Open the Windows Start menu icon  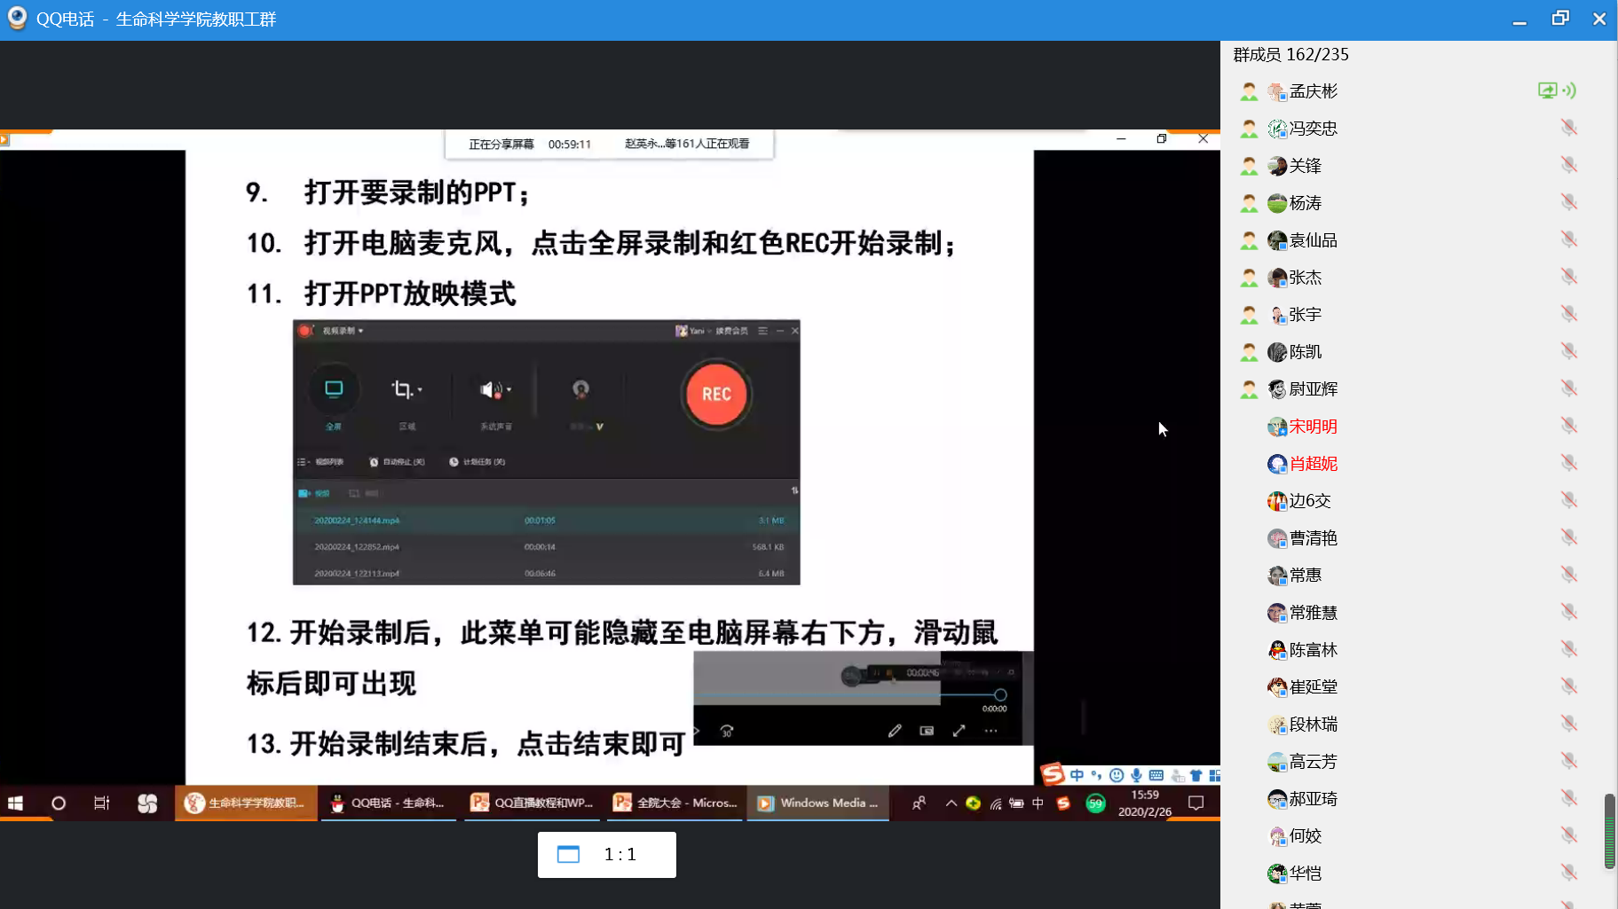click(15, 803)
